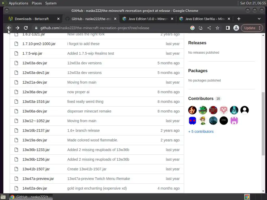Close the GitHub nasko222 tab
The width and height of the screenshot is (267, 200).
coord(115,19)
